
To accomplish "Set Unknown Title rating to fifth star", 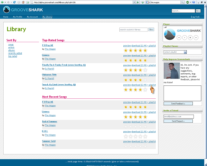I will point(145,80).
